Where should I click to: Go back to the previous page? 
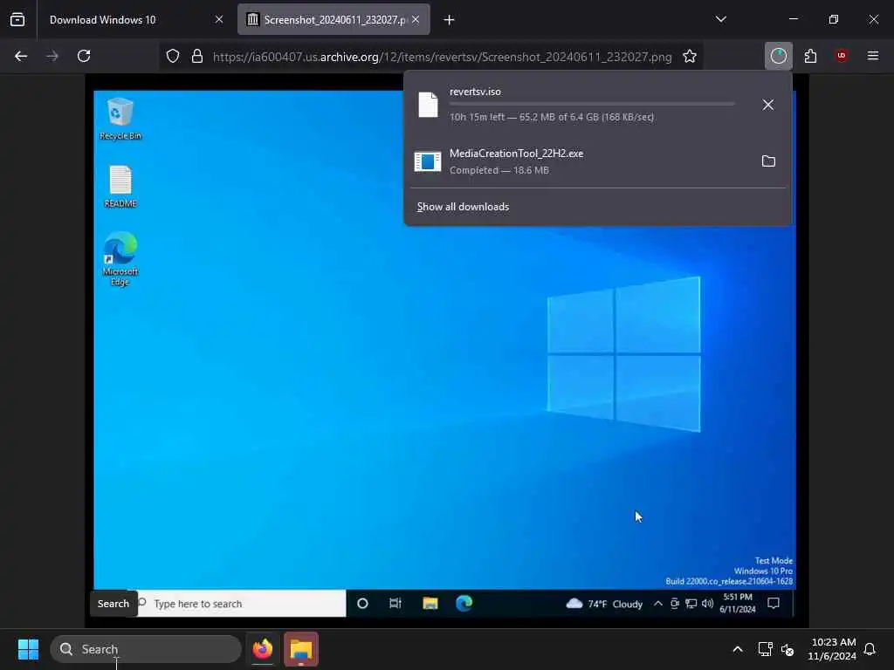pyautogui.click(x=21, y=56)
